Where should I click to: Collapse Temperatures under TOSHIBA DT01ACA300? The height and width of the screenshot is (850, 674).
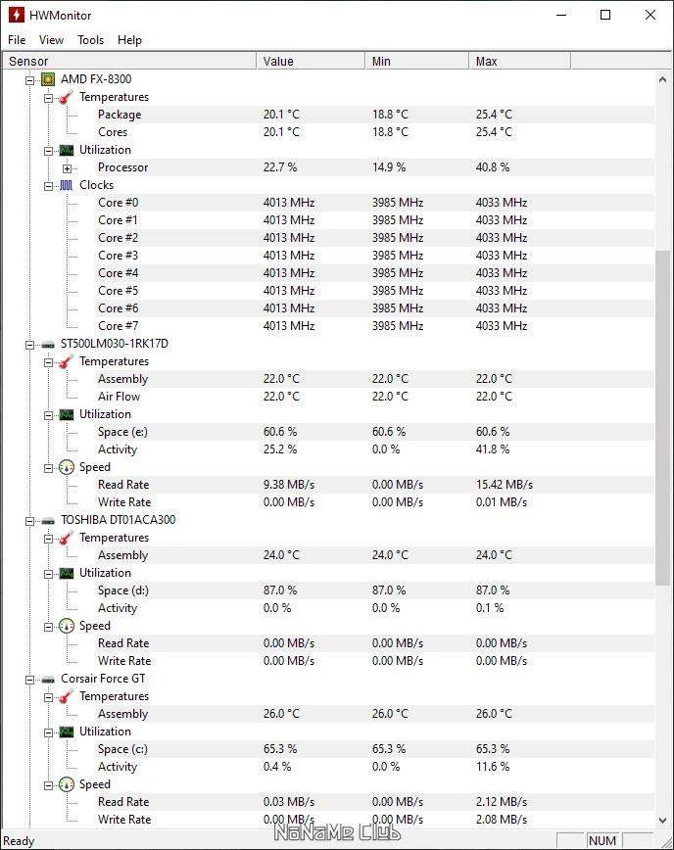pyautogui.click(x=48, y=538)
